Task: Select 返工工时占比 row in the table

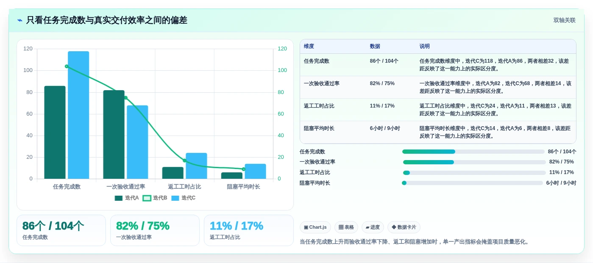Action: (438, 110)
